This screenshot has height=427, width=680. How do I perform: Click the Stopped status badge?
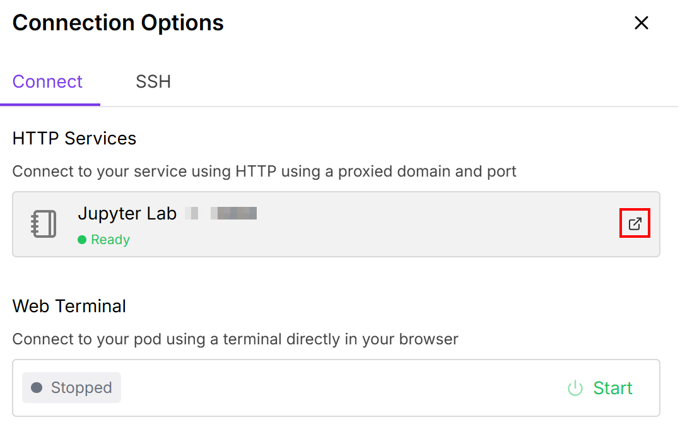[x=71, y=387]
